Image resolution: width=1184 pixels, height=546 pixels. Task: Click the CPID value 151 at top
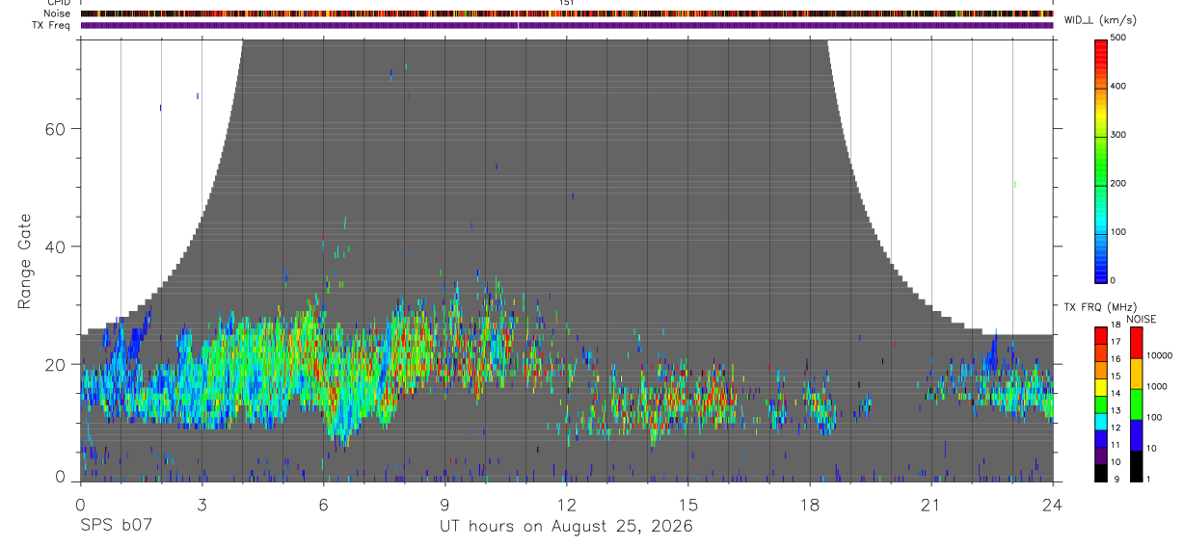click(567, 3)
